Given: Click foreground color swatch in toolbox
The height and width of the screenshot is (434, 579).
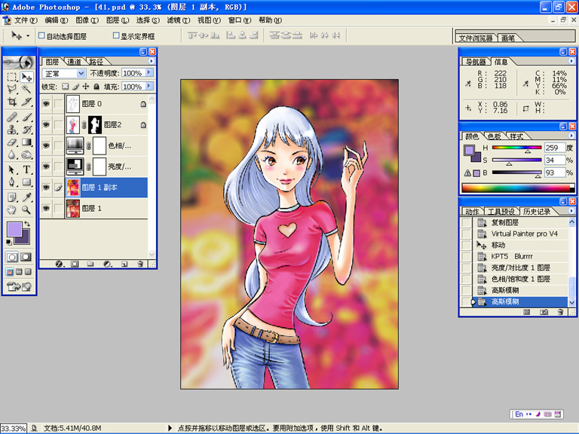Looking at the screenshot, I should point(14,229).
